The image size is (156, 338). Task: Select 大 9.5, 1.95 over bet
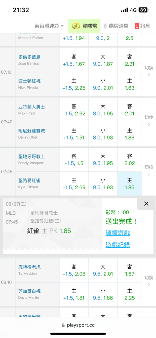[x=103, y=160]
